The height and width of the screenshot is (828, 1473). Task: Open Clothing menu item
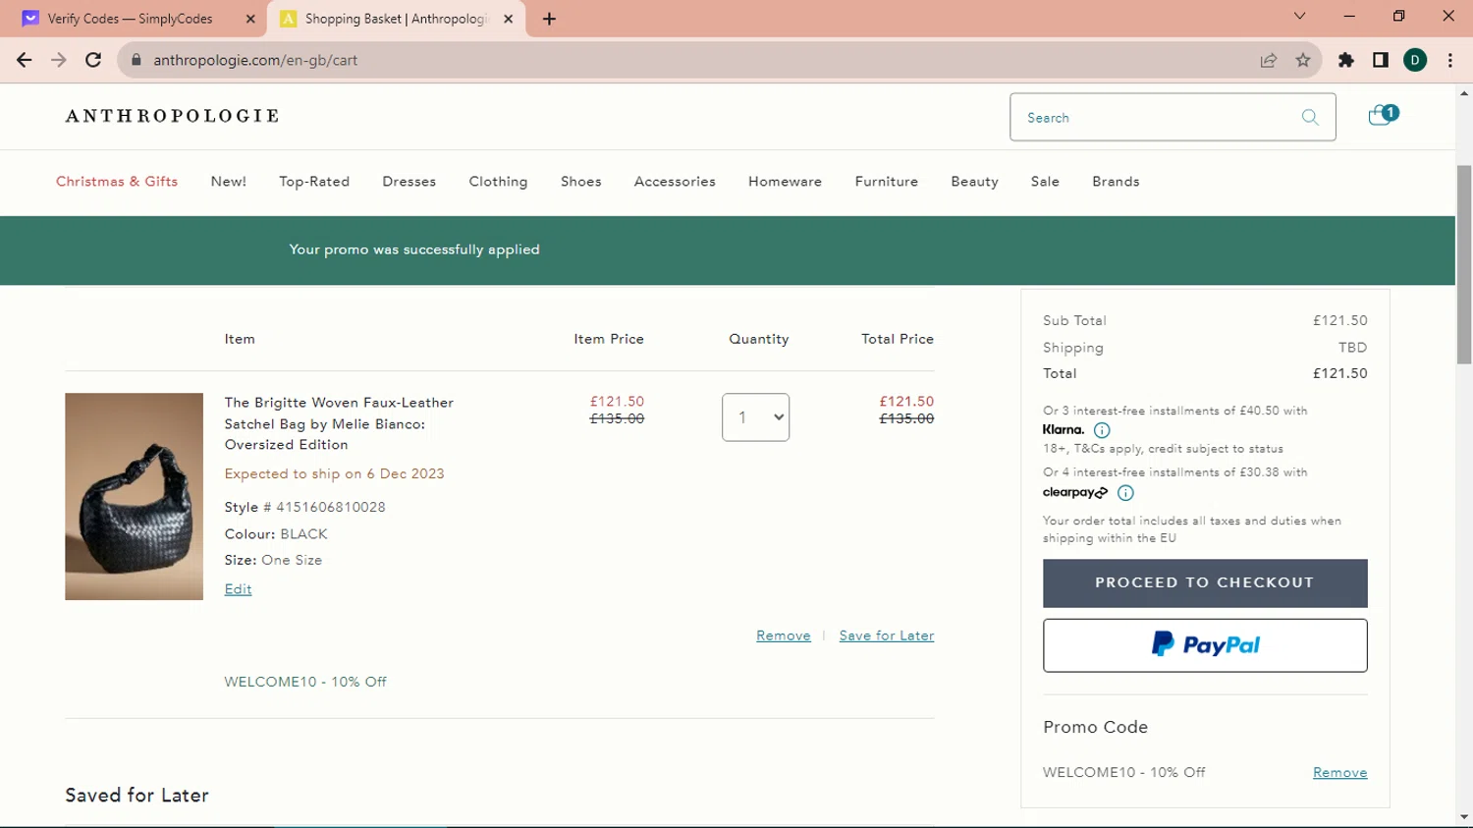coord(498,182)
